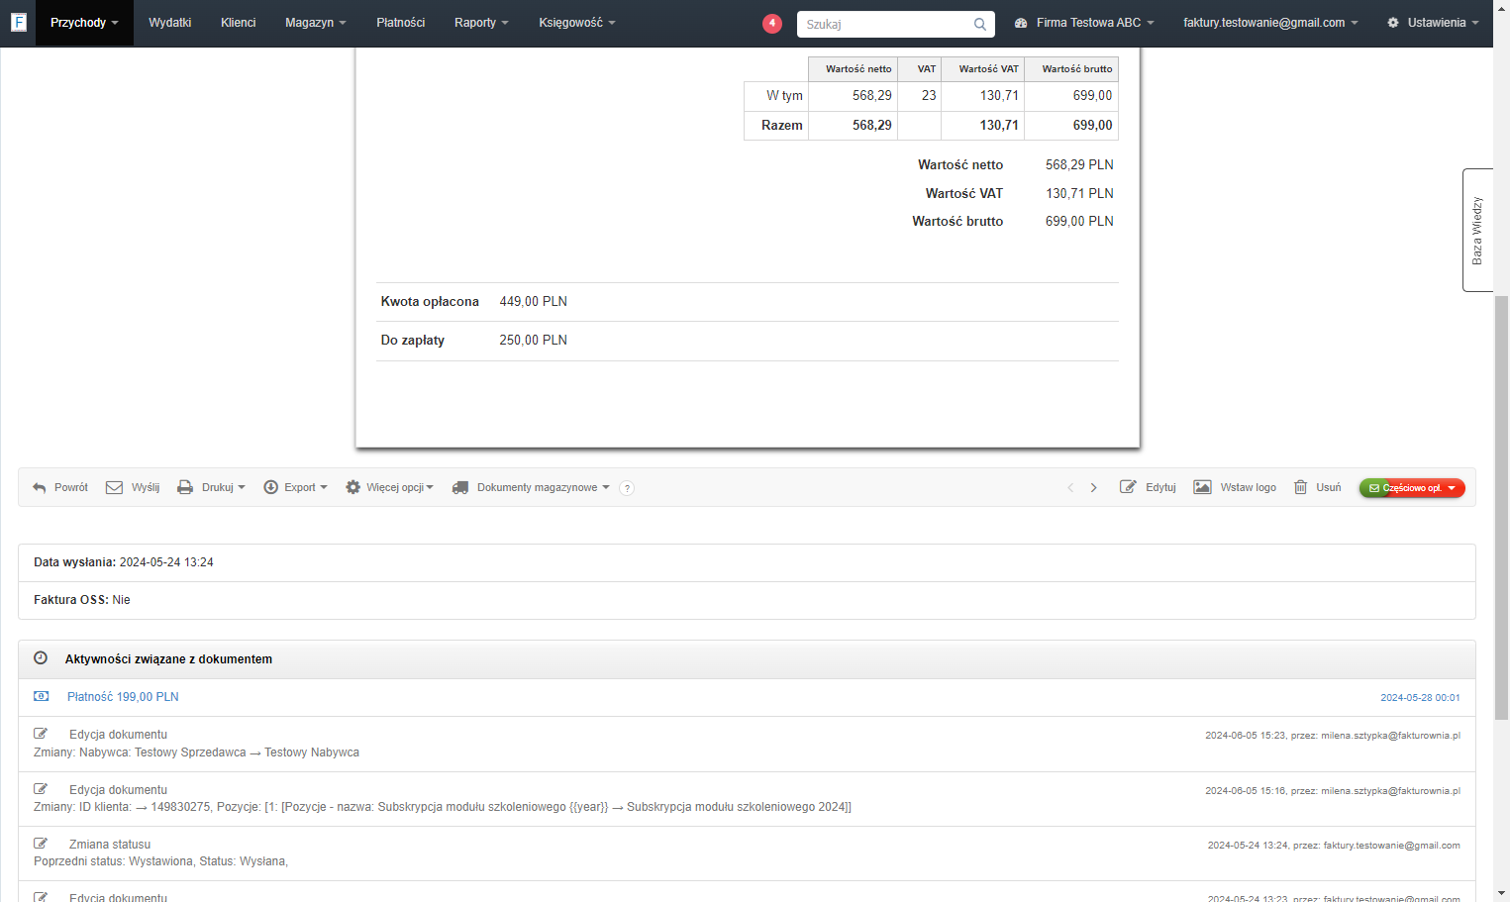Click the clock icon beside Aktywności heading
Screen dimensions: 1510x902
pos(41,658)
